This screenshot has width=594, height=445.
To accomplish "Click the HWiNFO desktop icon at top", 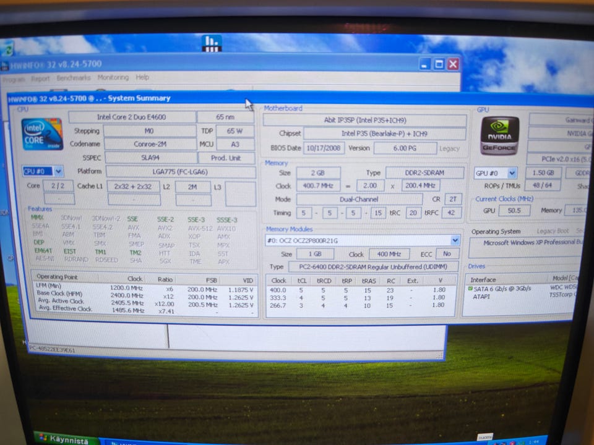I will [x=212, y=43].
